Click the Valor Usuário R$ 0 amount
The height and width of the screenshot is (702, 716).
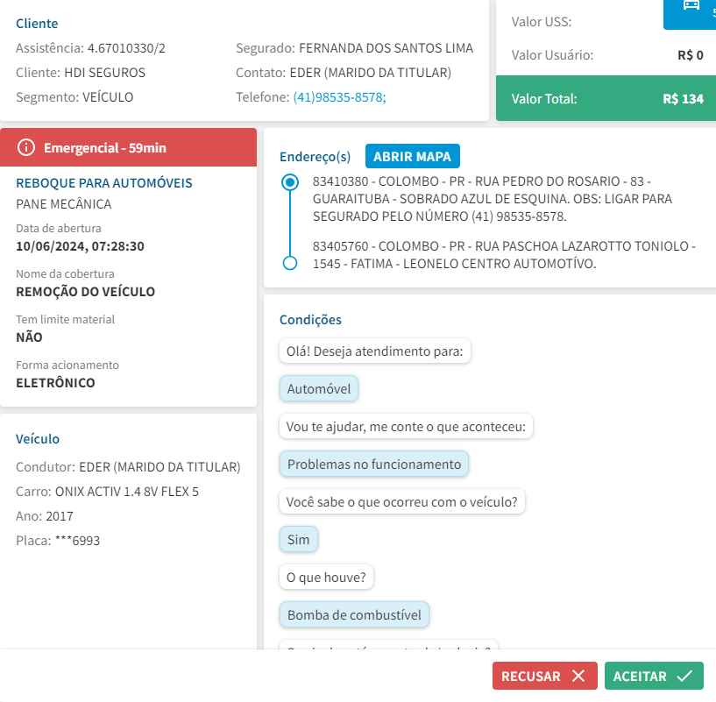[691, 55]
